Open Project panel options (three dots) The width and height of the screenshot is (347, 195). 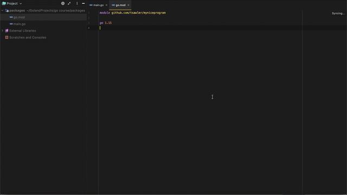click(77, 3)
